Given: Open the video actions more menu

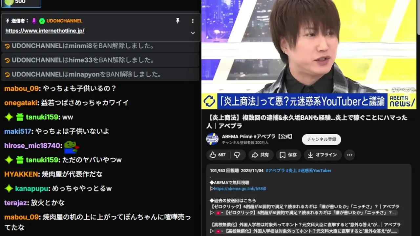Looking at the screenshot, I should [349, 155].
